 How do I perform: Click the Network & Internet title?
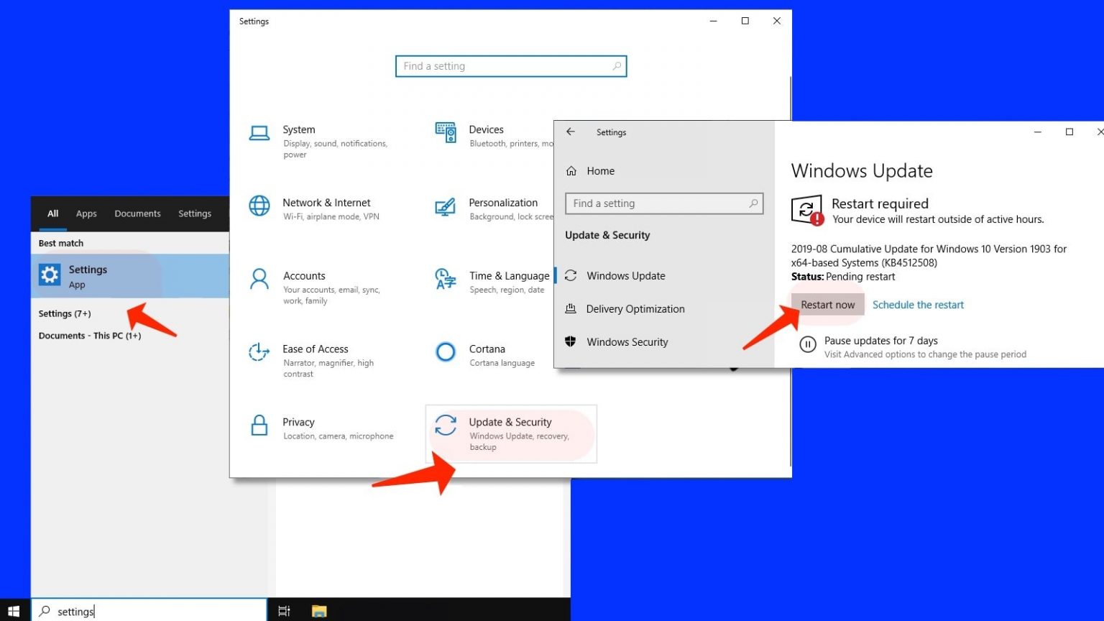[x=326, y=203]
